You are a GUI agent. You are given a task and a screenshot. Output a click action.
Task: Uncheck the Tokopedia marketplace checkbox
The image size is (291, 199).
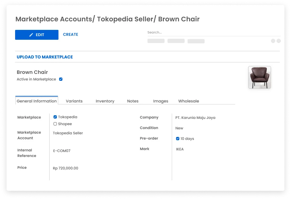click(x=55, y=117)
